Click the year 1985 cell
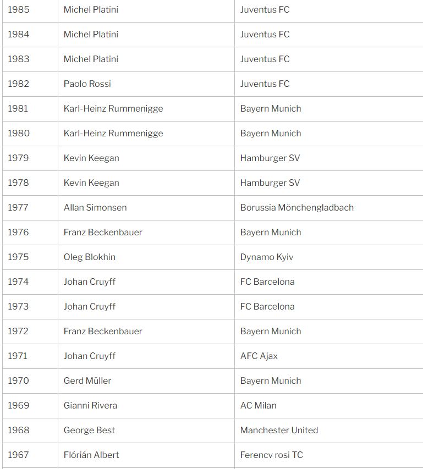This screenshot has height=469, width=423. [19, 10]
